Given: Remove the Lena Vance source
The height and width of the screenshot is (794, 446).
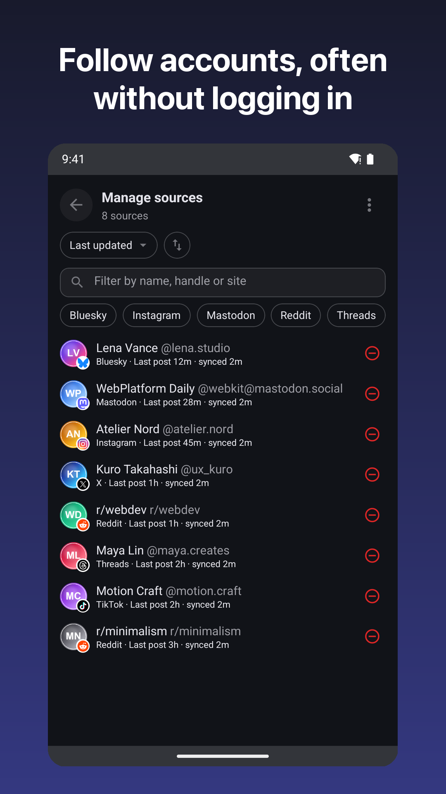Looking at the screenshot, I should click(372, 353).
